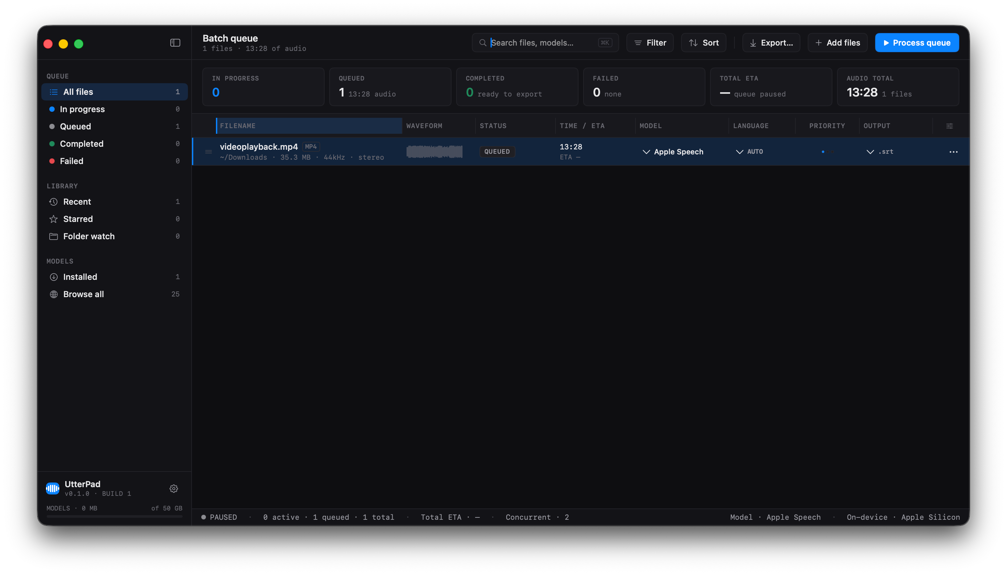Open the Sort options
This screenshot has width=1007, height=575.
pyautogui.click(x=703, y=43)
